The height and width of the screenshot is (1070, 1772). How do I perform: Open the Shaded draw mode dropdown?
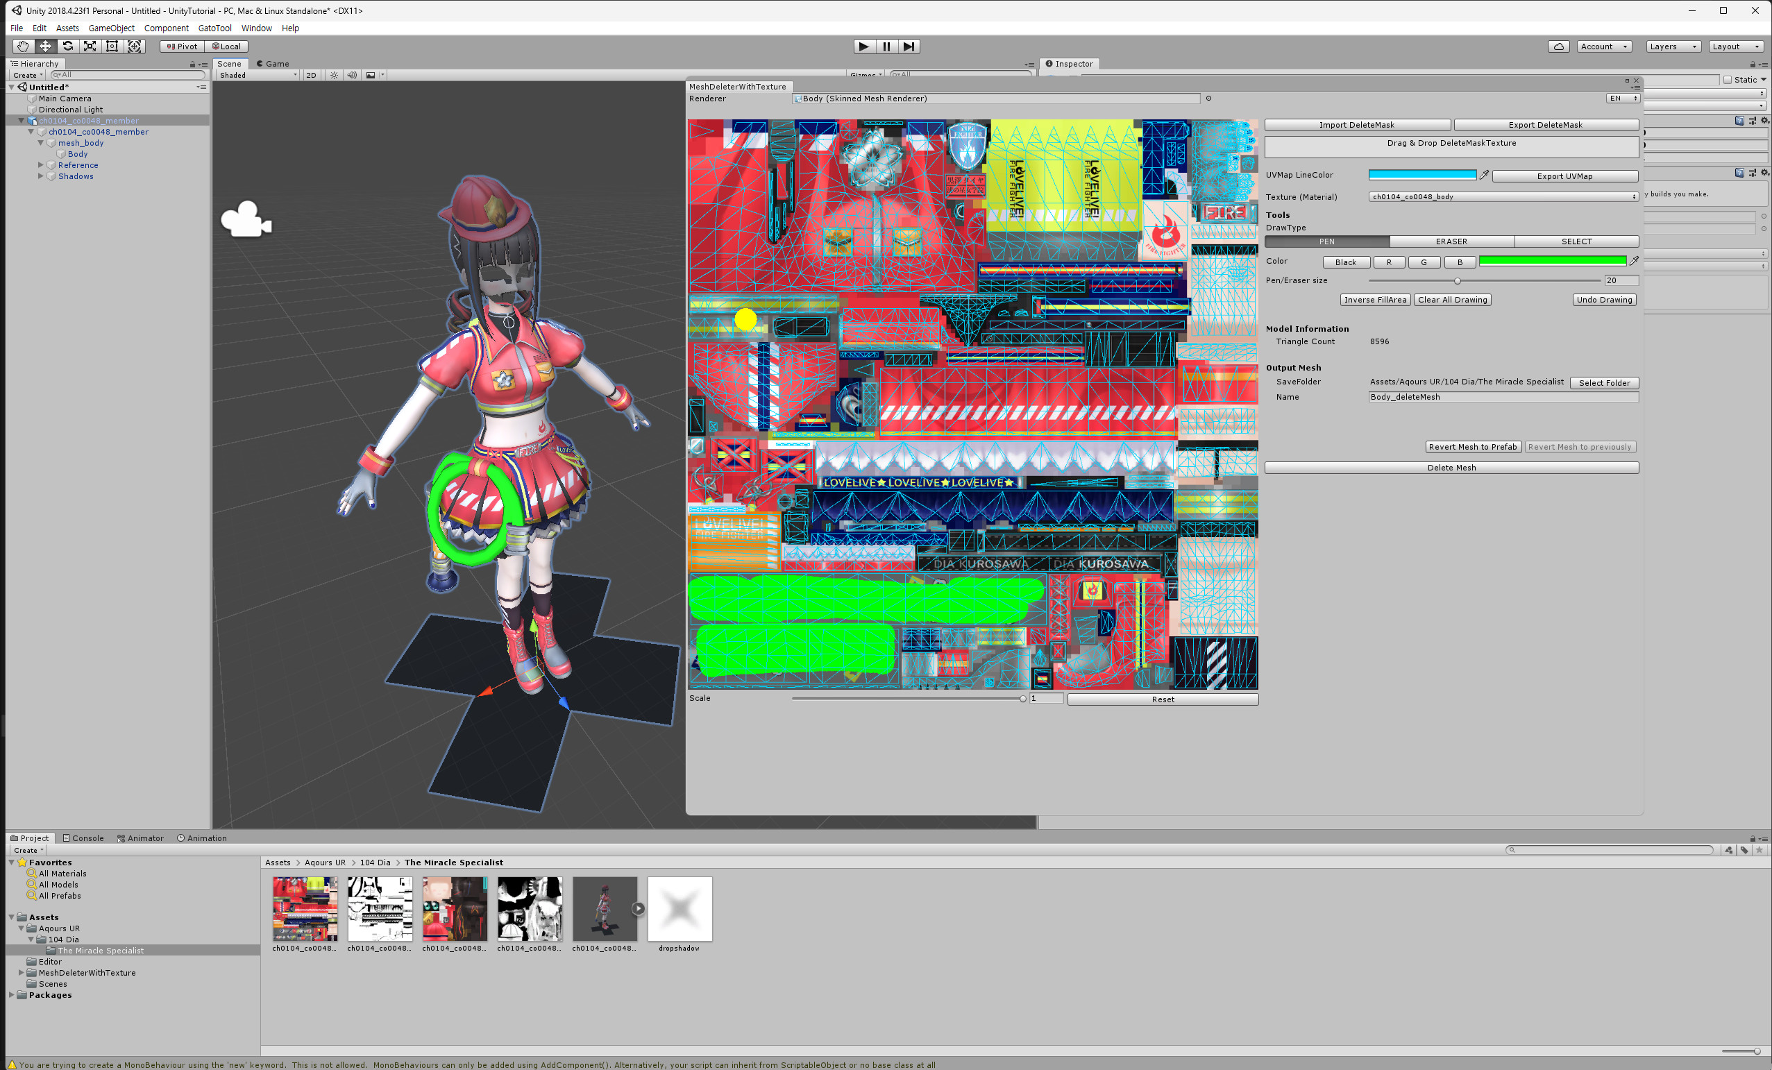coord(257,75)
